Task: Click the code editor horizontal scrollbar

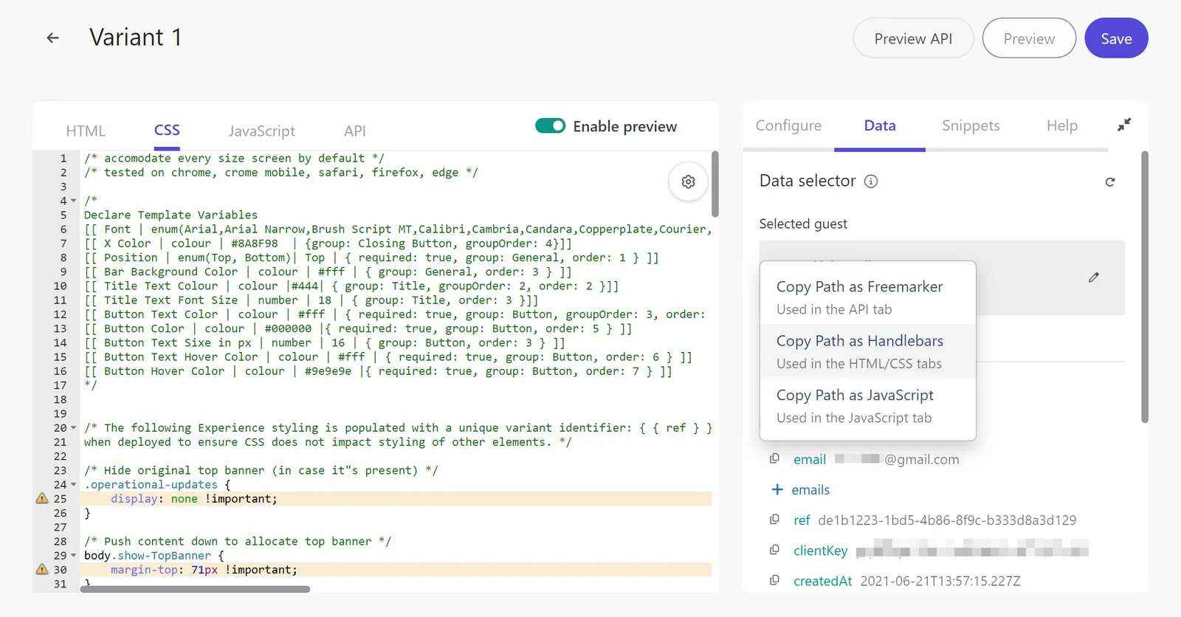Action: coord(195,589)
